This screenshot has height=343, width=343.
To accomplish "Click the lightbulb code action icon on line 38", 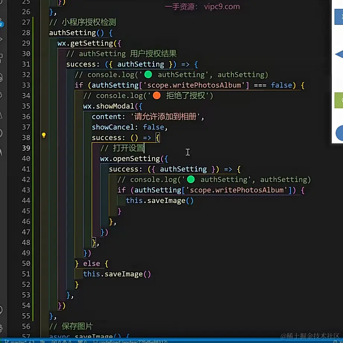I will [44, 135].
